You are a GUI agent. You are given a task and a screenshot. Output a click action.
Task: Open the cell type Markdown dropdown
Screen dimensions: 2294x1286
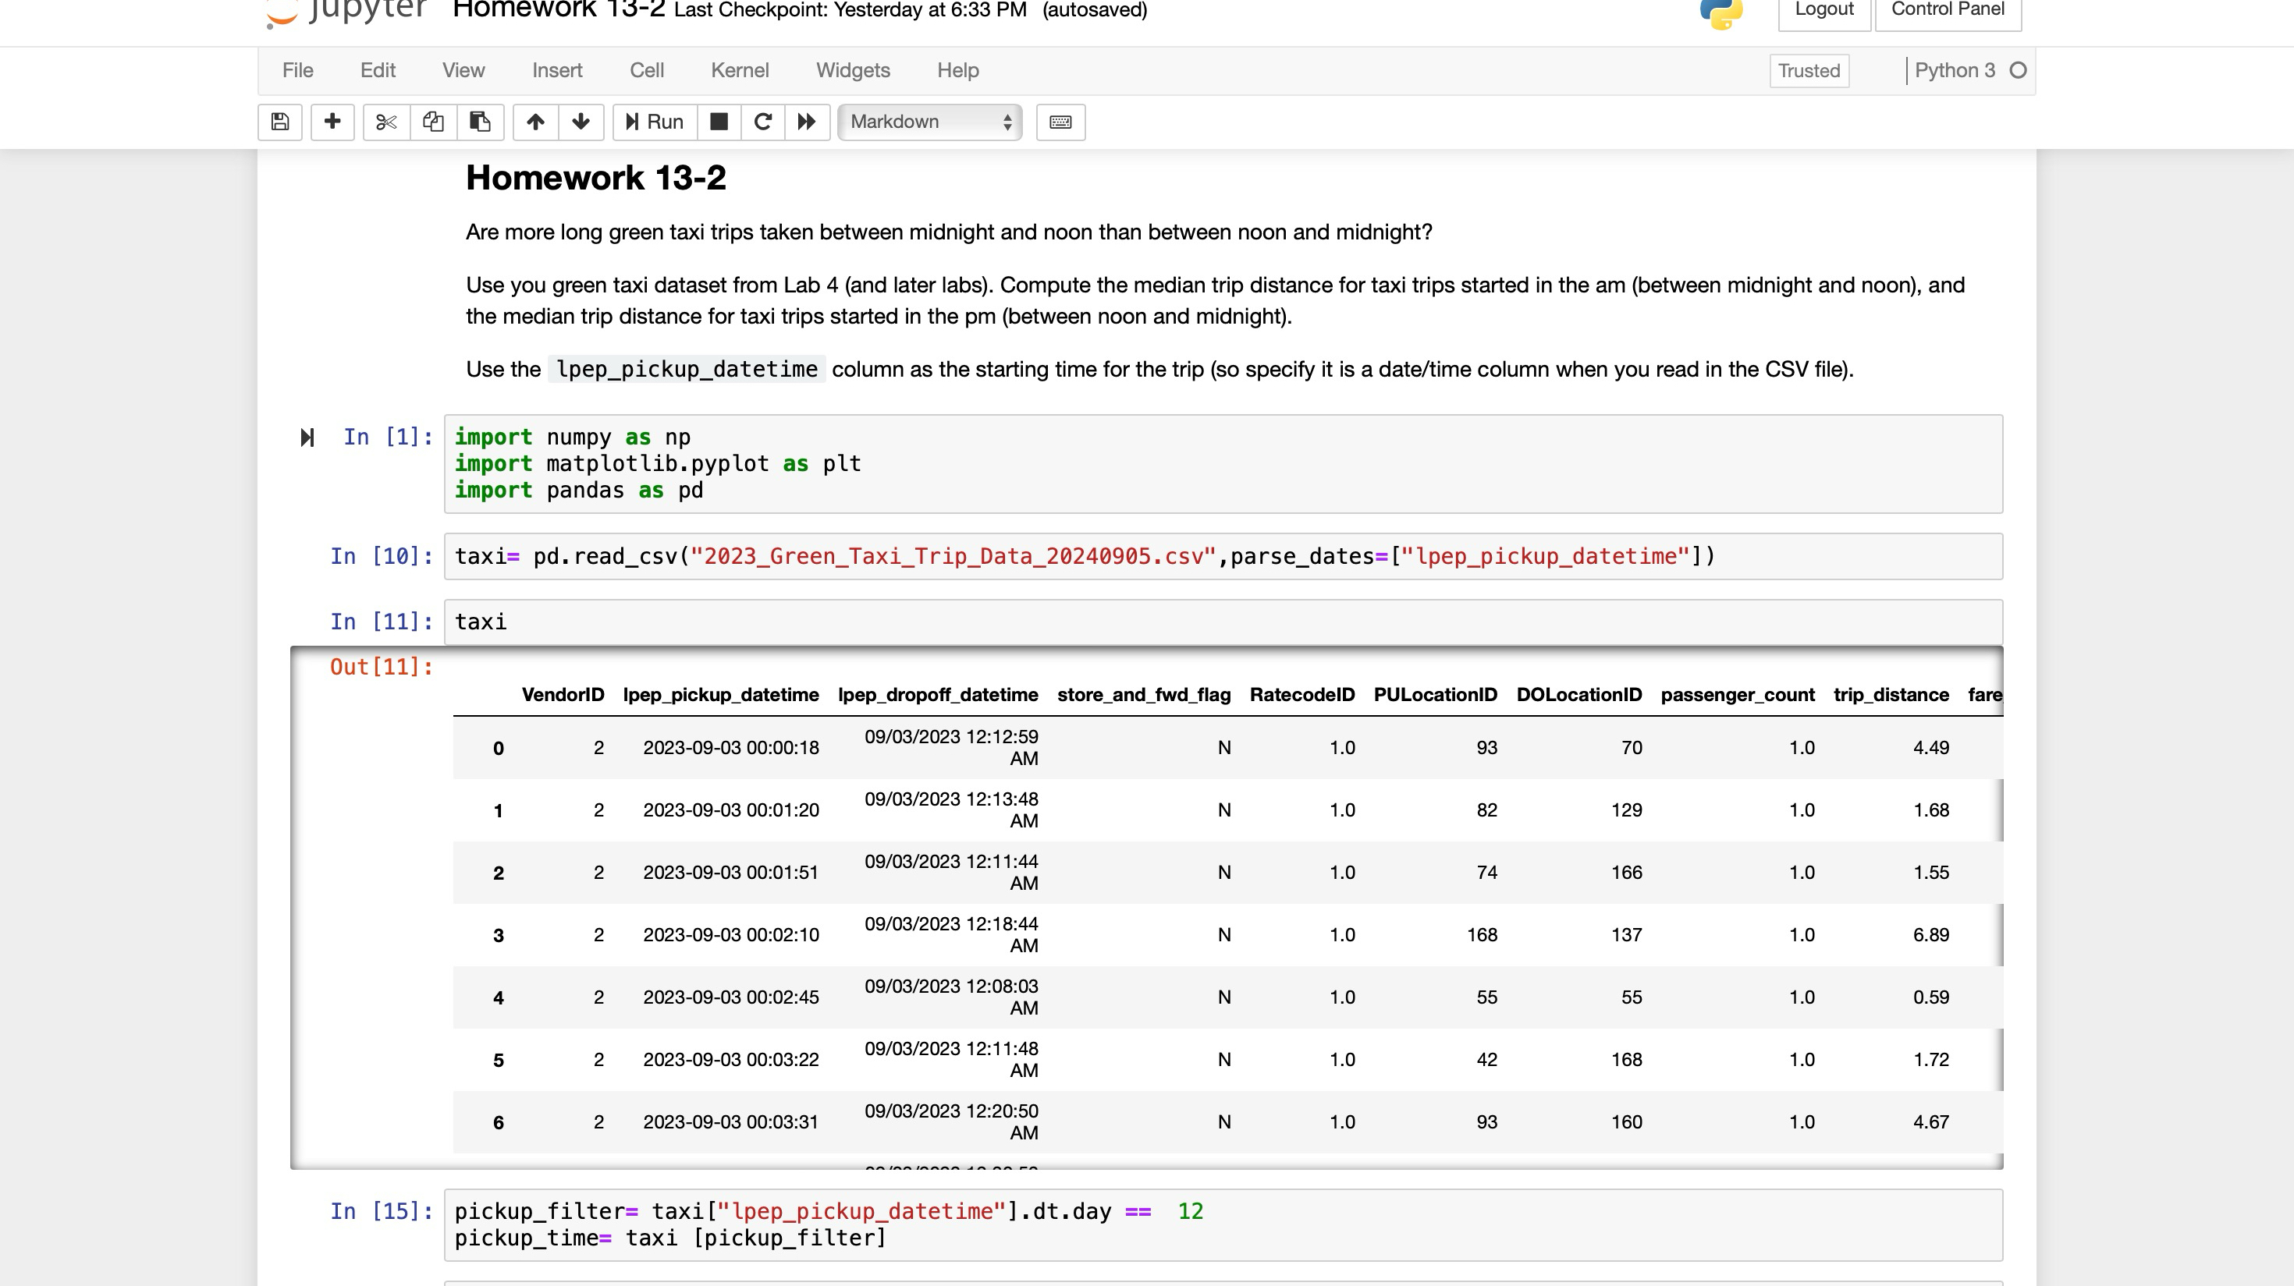pos(930,122)
